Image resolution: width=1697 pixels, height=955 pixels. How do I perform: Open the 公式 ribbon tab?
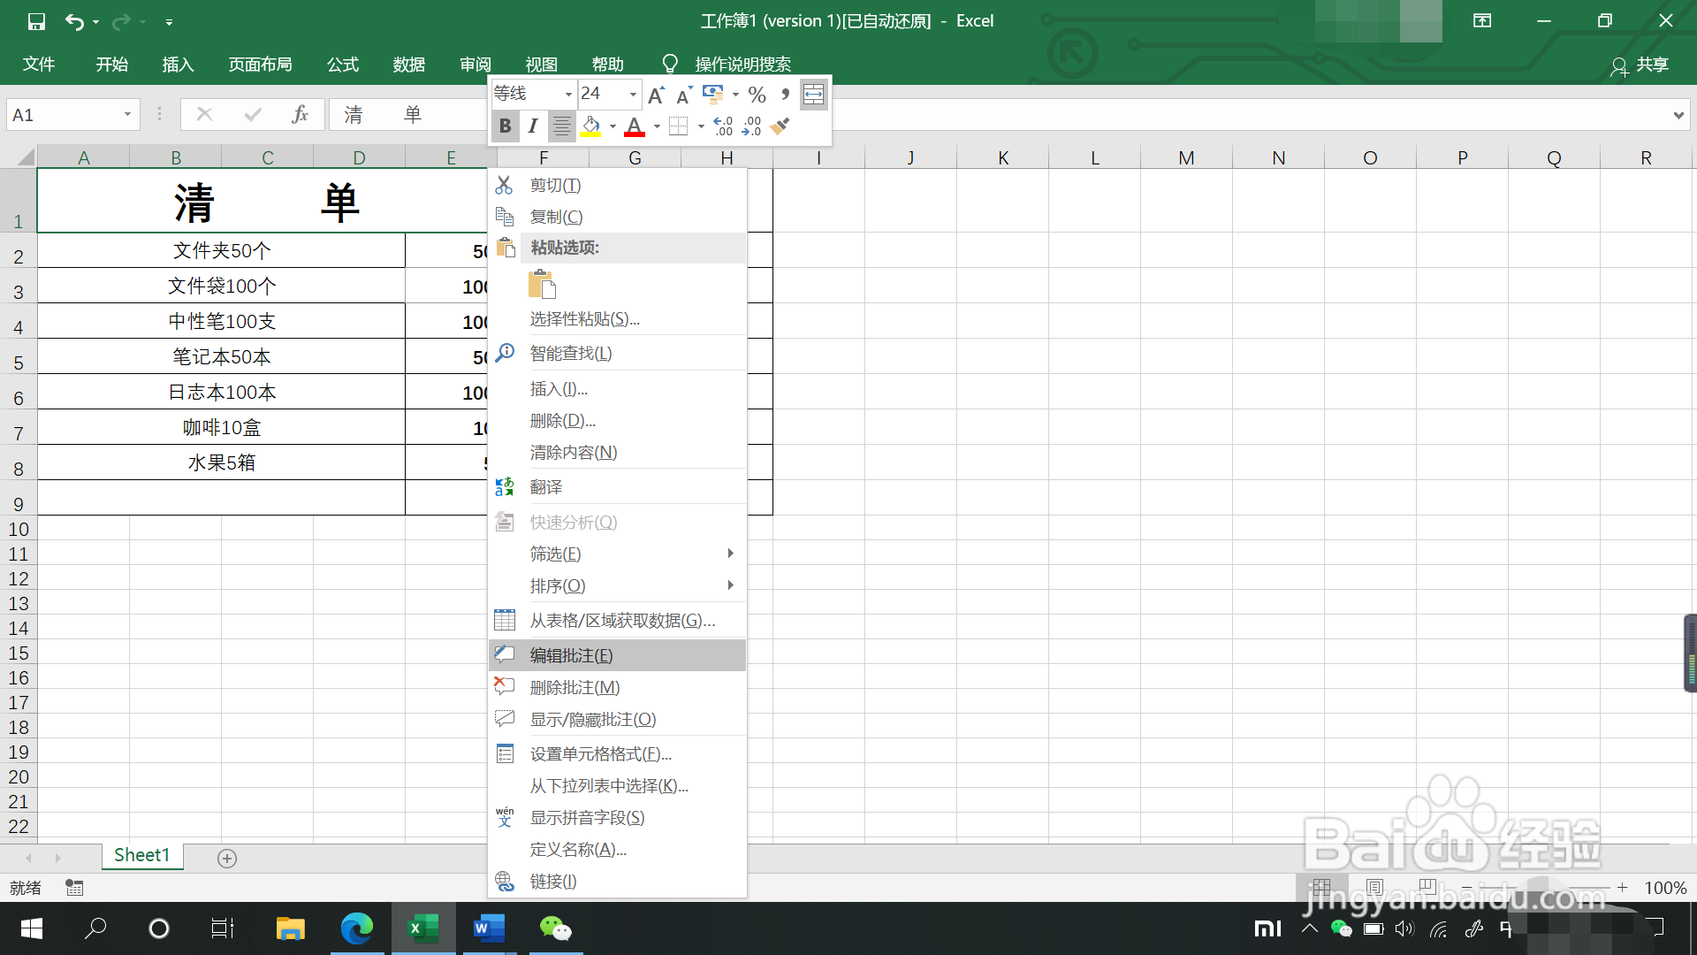343,65
